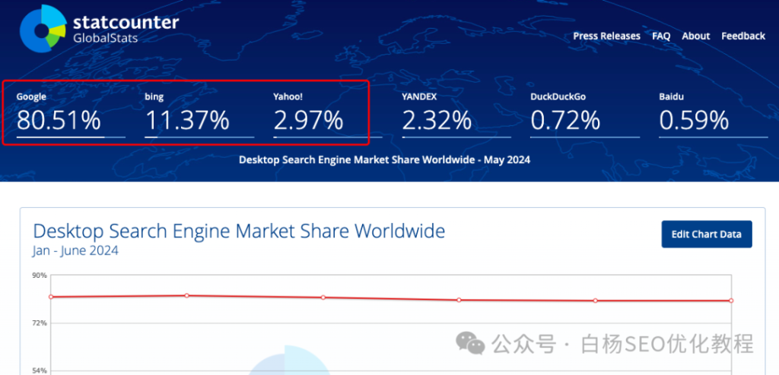Click the 72% y-axis label
Image resolution: width=779 pixels, height=375 pixels.
click(x=40, y=323)
